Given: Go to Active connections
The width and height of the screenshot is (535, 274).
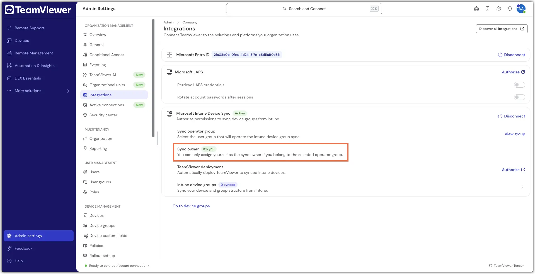Looking at the screenshot, I should coord(115,105).
